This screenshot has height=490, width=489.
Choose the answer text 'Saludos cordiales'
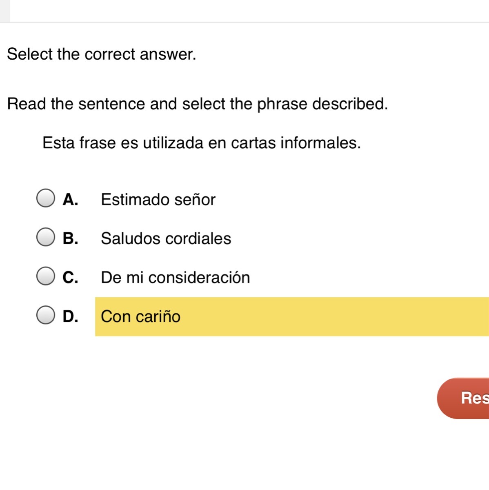click(166, 238)
